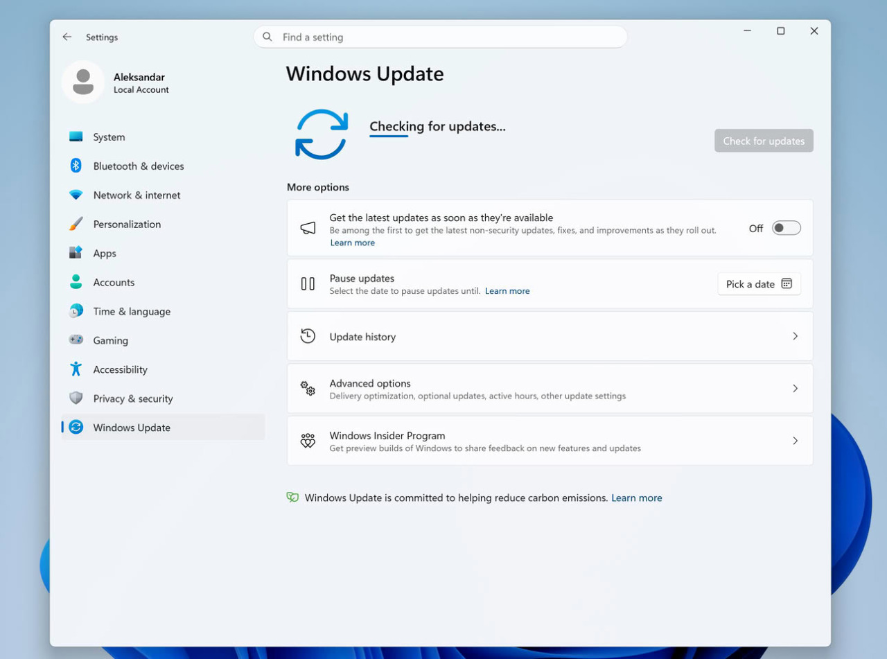Click the Accounts person icon

pyautogui.click(x=76, y=282)
